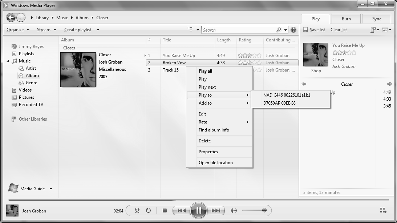Stop playback
The image size is (397, 223).
click(165, 211)
